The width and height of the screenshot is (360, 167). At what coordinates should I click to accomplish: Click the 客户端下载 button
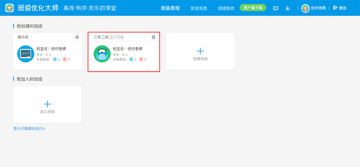(253, 8)
